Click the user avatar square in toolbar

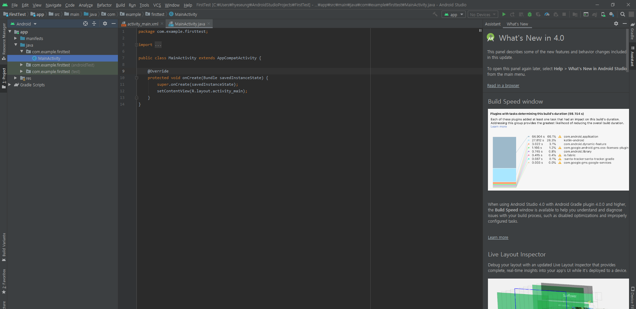coord(631,14)
